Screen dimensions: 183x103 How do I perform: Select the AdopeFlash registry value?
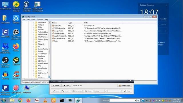point(58,31)
